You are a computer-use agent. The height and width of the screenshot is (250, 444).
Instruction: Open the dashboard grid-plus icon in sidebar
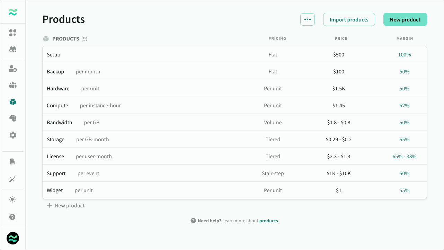pyautogui.click(x=13, y=33)
